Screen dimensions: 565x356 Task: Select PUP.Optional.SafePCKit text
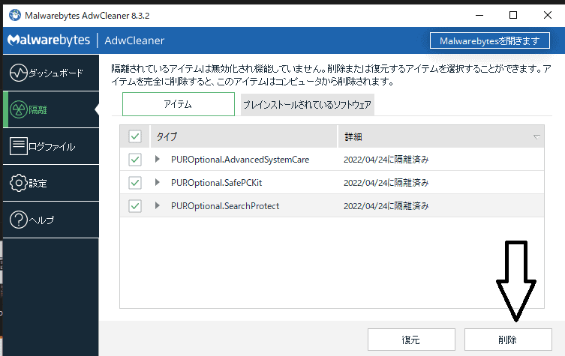pyautogui.click(x=217, y=183)
